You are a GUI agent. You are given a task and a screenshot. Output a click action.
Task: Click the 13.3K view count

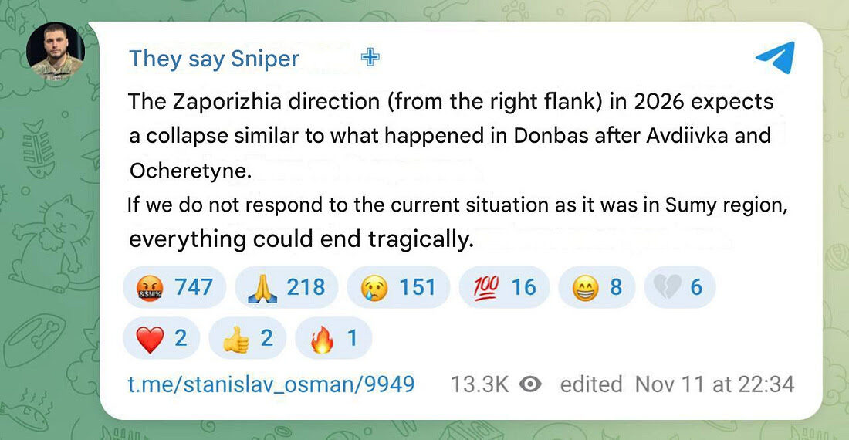479,384
